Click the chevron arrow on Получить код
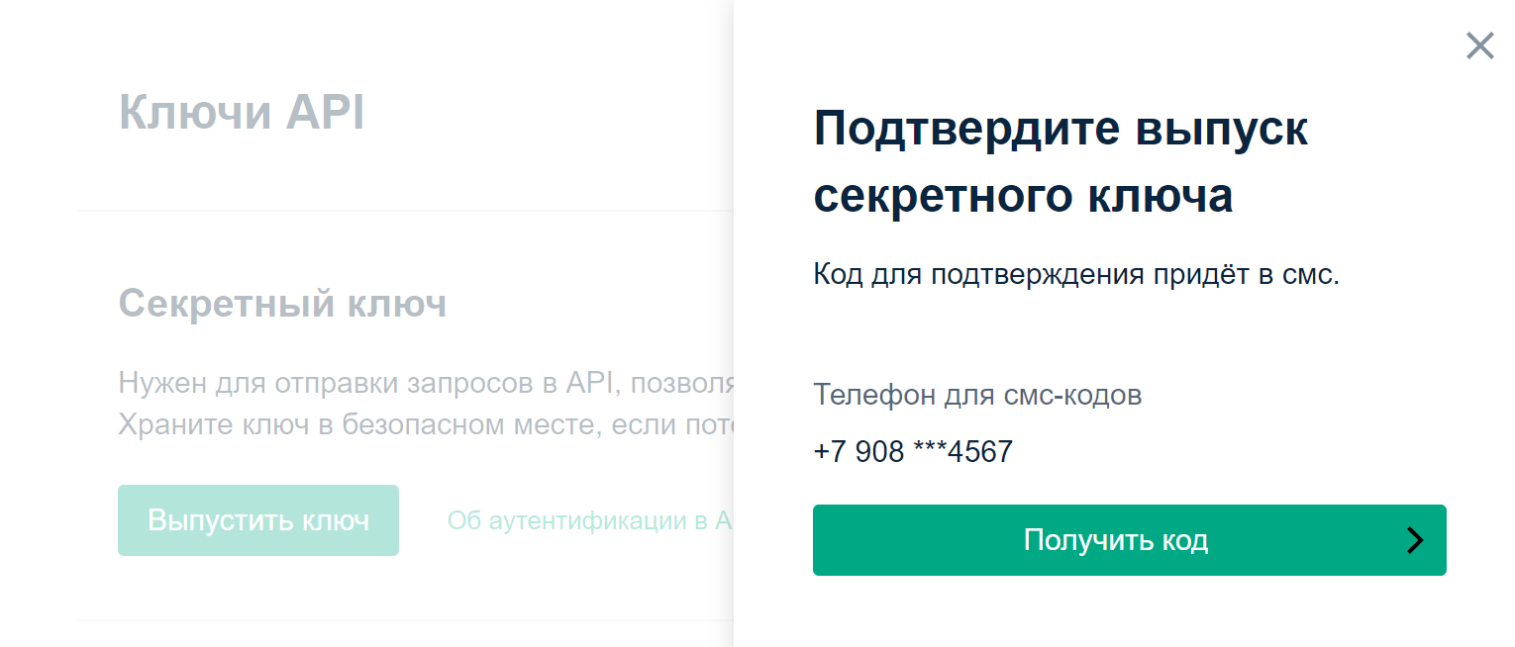The image size is (1515, 647). (x=1416, y=540)
